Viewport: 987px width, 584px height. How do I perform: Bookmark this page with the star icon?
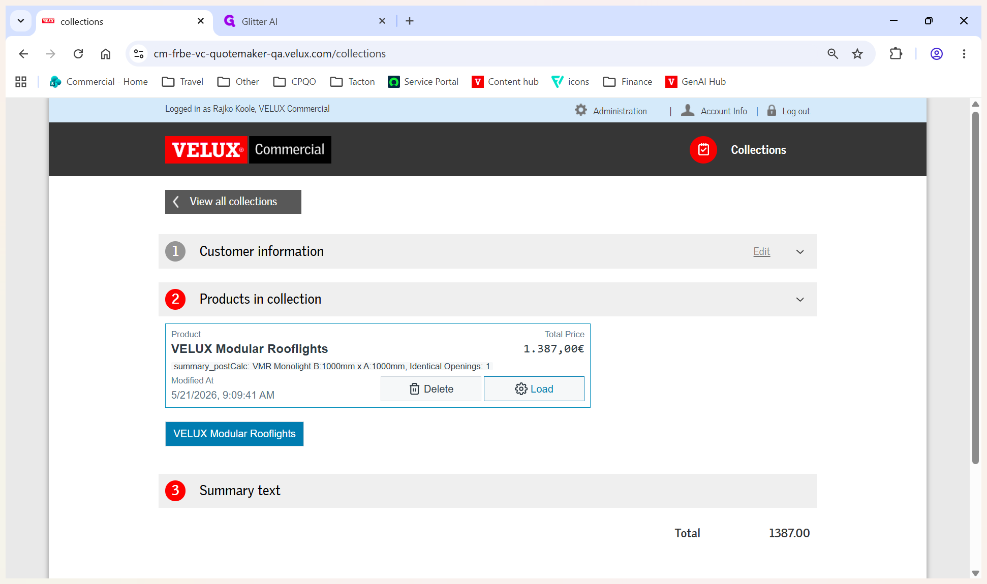pos(857,54)
